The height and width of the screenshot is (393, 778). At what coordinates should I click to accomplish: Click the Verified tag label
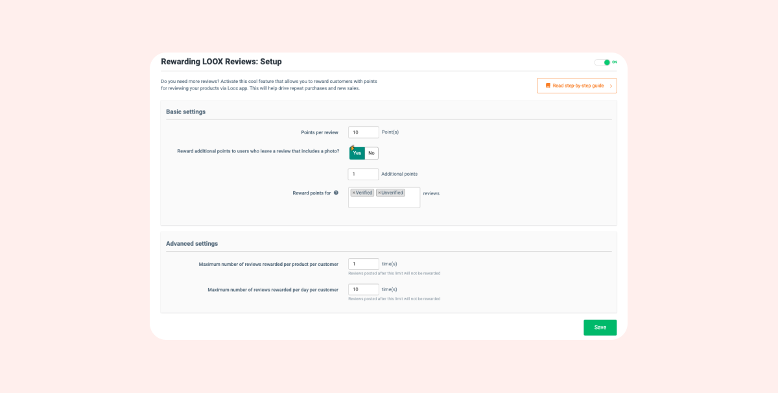[x=364, y=193]
